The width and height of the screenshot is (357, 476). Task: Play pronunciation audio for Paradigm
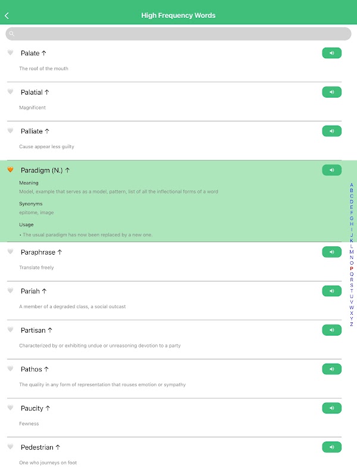(331, 170)
